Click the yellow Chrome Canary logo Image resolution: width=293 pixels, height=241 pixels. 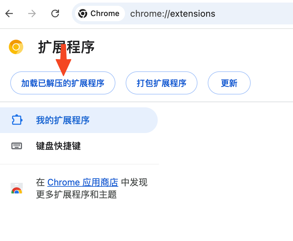pyautogui.click(x=16, y=47)
